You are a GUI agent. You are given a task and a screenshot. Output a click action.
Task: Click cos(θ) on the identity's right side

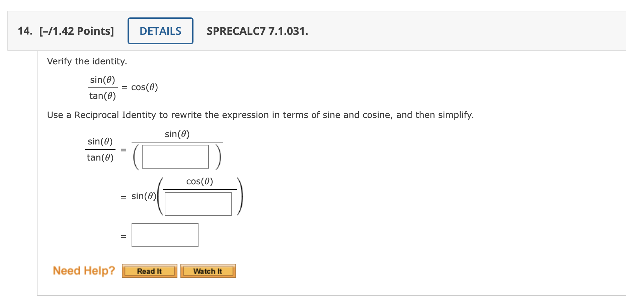pos(144,87)
